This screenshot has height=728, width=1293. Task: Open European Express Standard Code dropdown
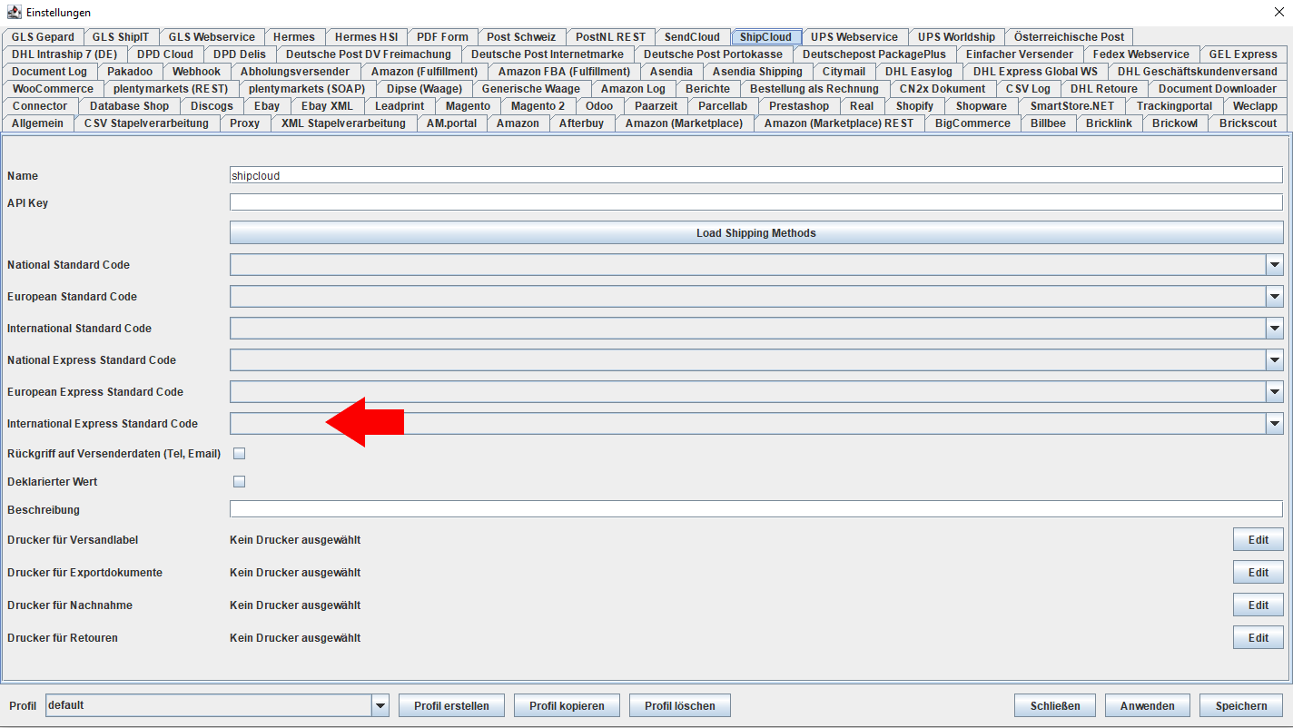tap(1274, 392)
